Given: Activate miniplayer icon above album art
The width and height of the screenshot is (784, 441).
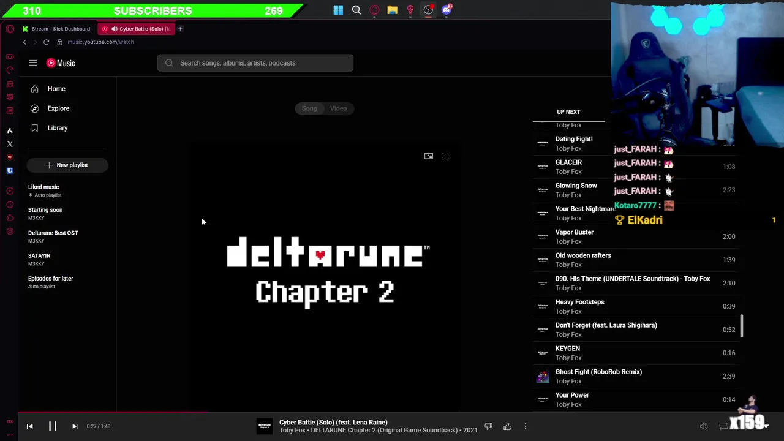Looking at the screenshot, I should click(429, 156).
